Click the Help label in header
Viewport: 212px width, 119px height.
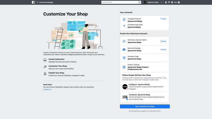[175, 2]
